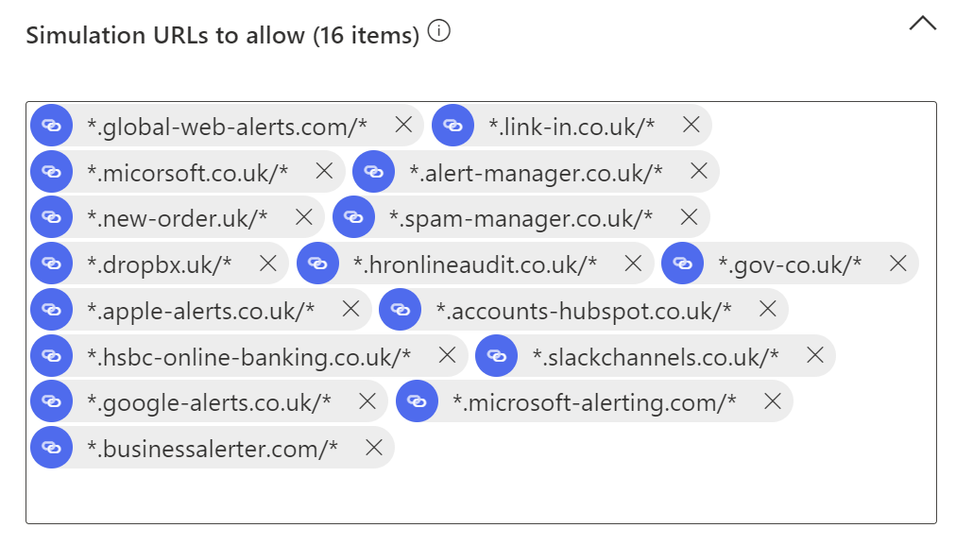956x545 pixels.
Task: Remove the *.global-web-alerts.com/* entry
Action: pos(403,125)
